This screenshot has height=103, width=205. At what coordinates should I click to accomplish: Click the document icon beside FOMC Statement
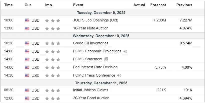[106, 59]
